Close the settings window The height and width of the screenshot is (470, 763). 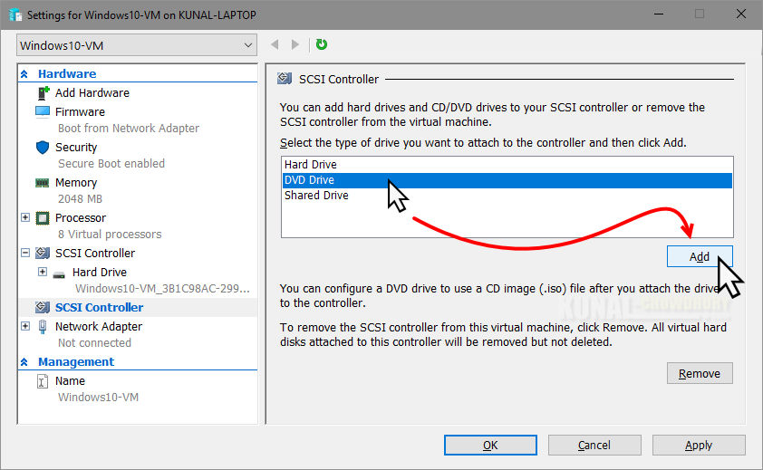[740, 14]
